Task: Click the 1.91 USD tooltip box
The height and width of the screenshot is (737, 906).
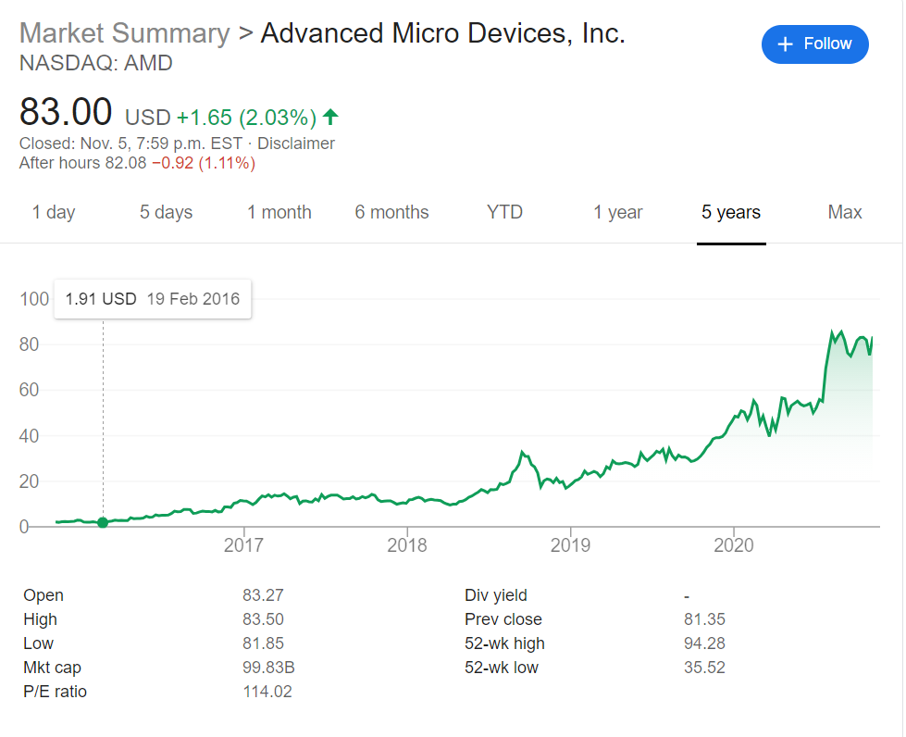Action: tap(153, 299)
